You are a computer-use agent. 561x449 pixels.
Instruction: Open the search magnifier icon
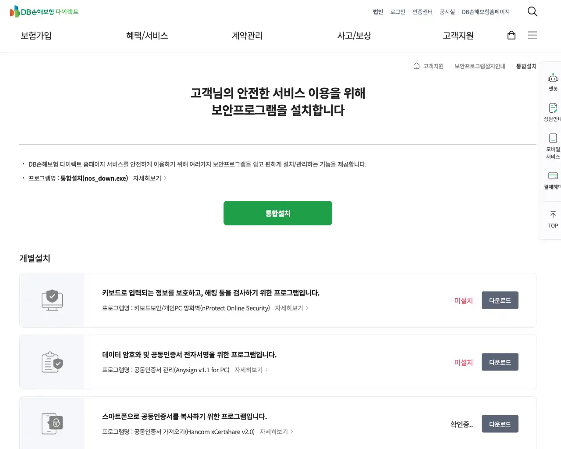(532, 11)
